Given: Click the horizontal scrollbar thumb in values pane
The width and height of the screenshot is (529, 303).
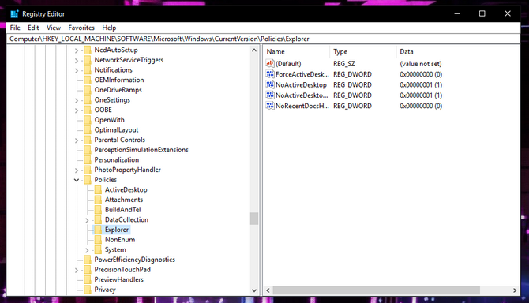Looking at the screenshot, I should 376,290.
